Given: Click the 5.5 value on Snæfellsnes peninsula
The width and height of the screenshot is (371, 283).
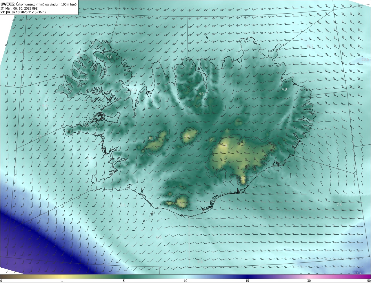Looking at the screenshot, I should 98,127.
